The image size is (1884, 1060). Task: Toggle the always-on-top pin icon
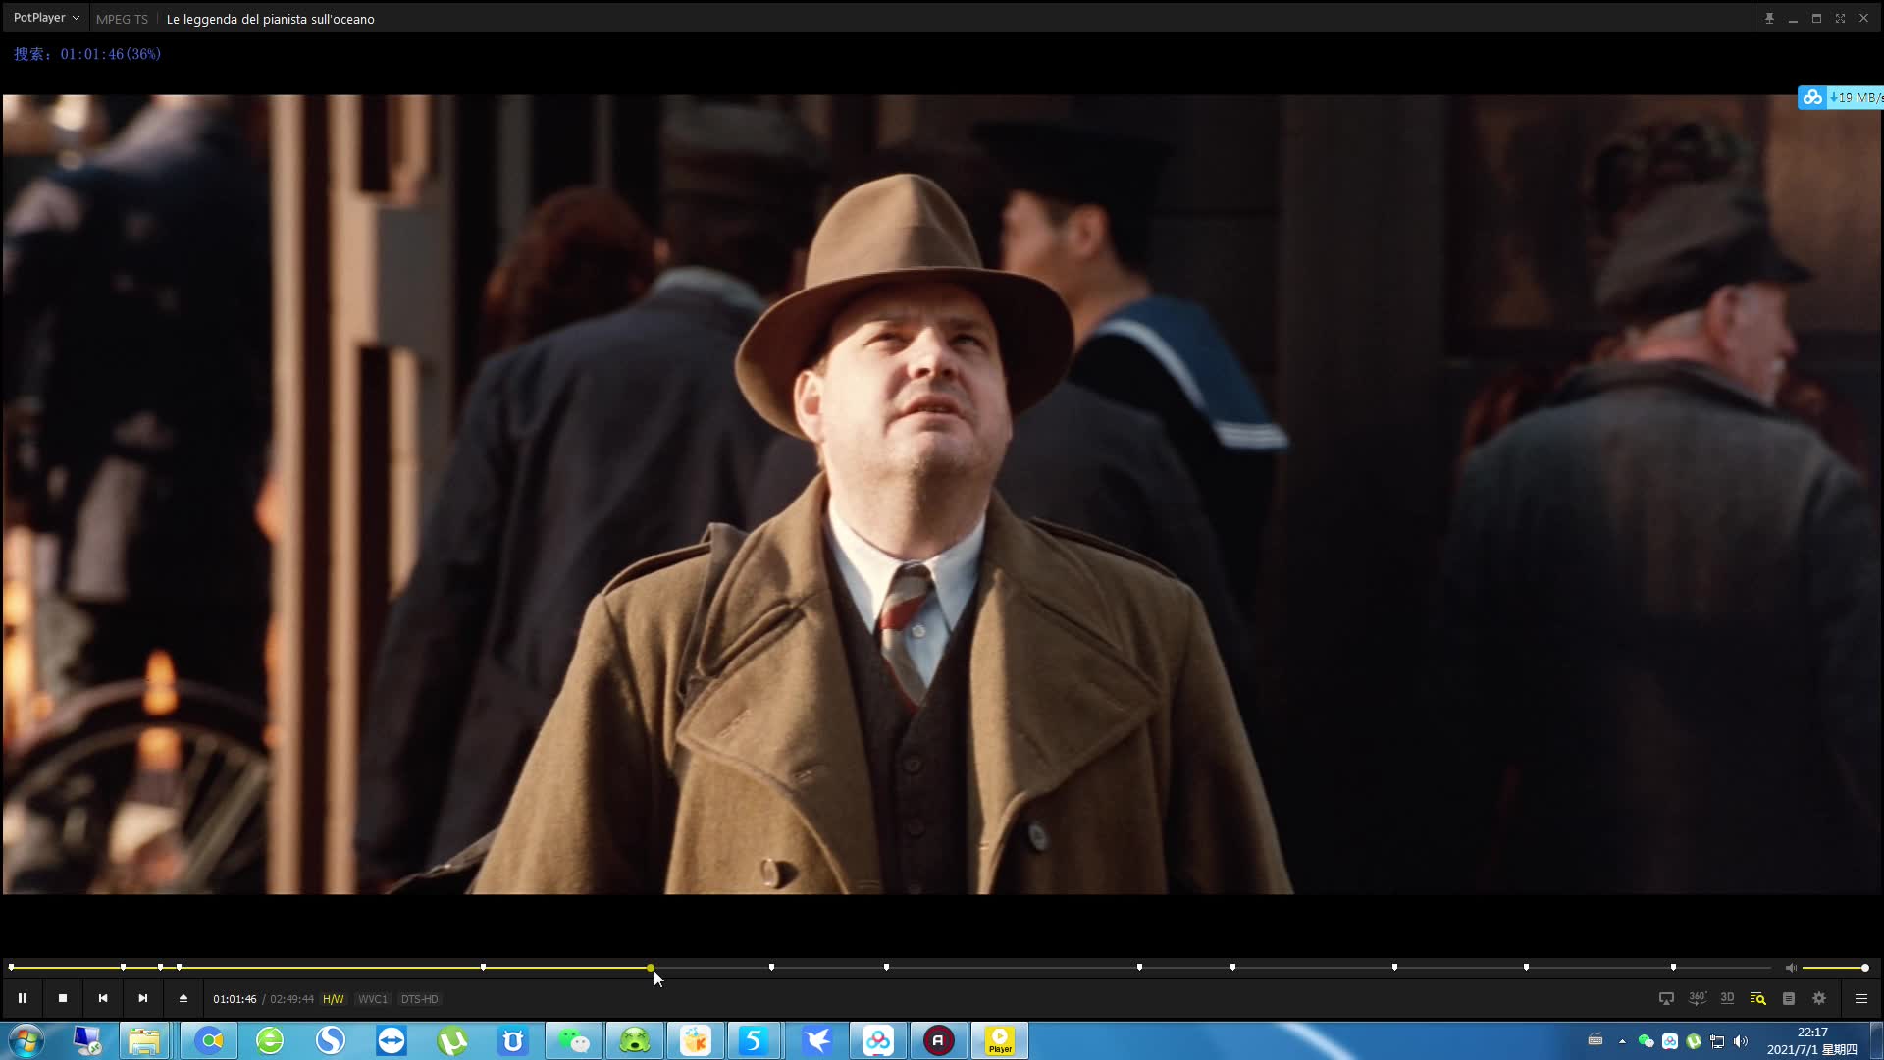coord(1769,18)
